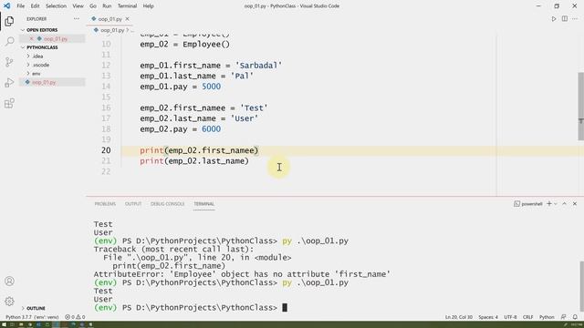Image resolution: width=584 pixels, height=328 pixels.
Task: Split the editor to the right
Action: (565, 19)
